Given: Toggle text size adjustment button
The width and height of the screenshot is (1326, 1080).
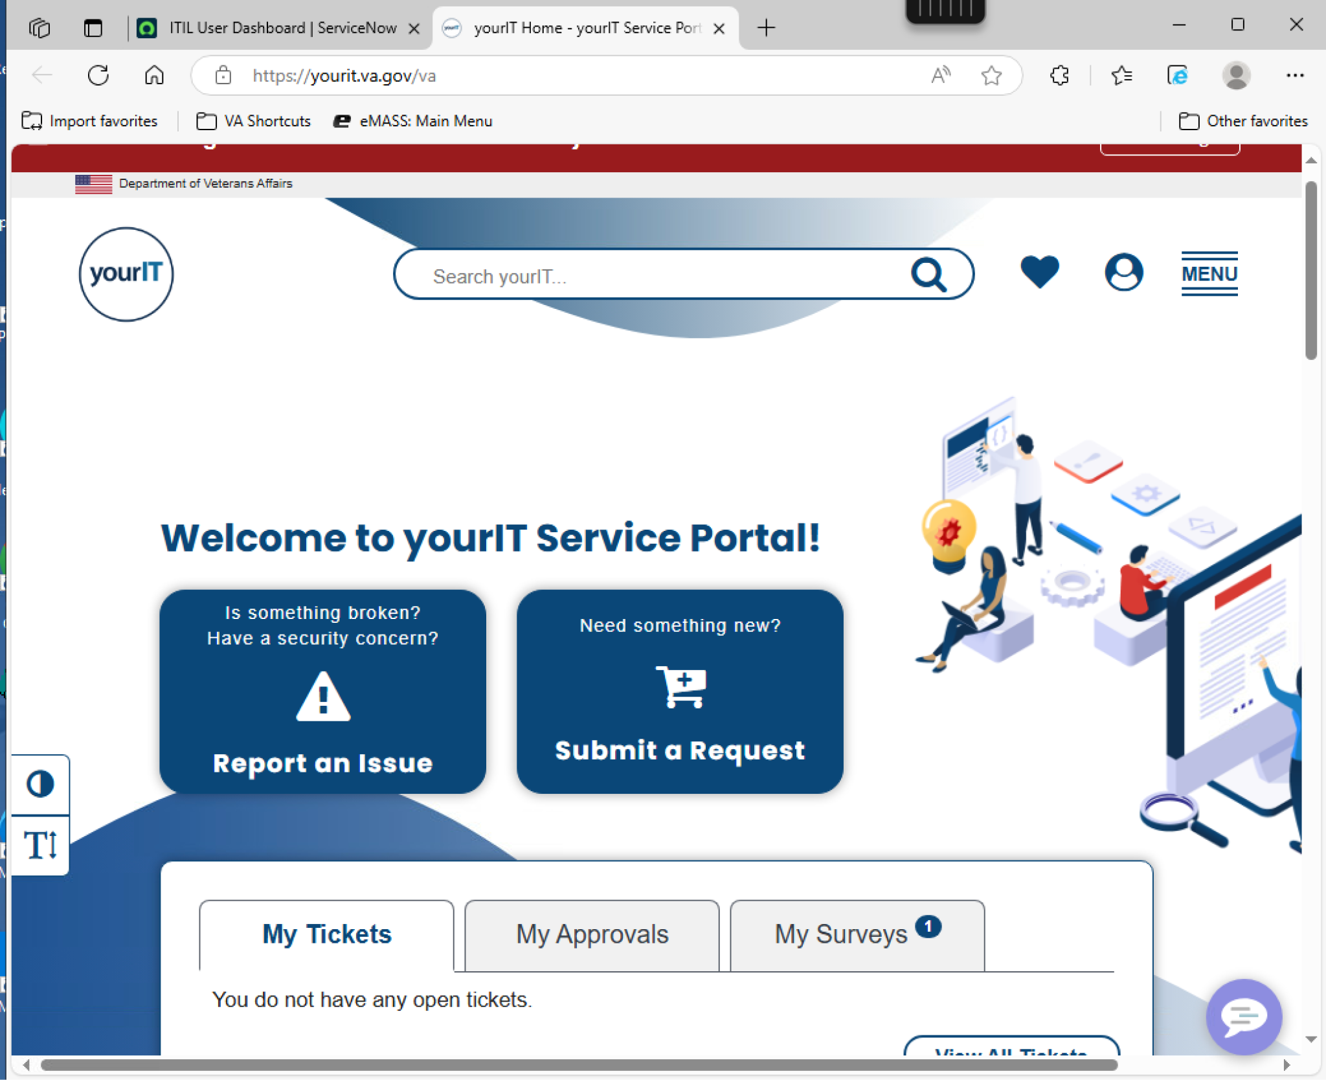Looking at the screenshot, I should point(40,845).
